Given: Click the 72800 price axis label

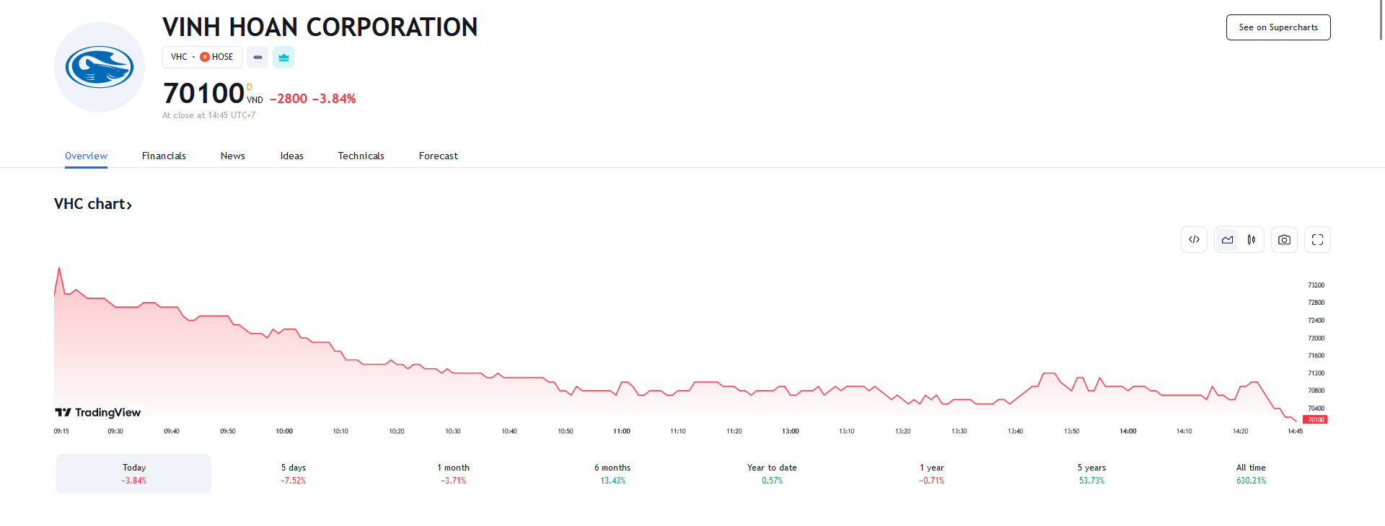Looking at the screenshot, I should pos(1316,303).
